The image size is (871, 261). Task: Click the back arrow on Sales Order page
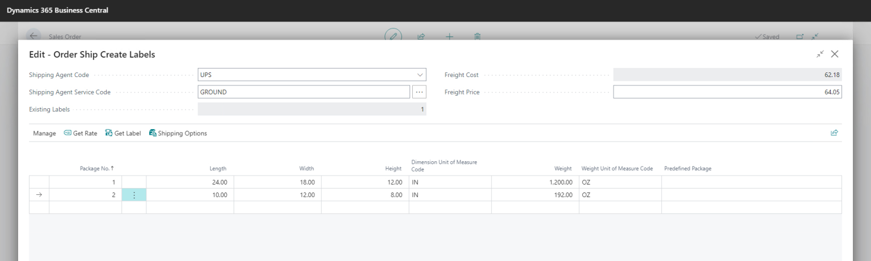click(x=33, y=36)
